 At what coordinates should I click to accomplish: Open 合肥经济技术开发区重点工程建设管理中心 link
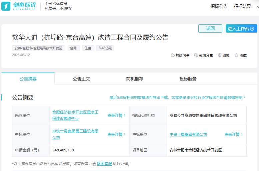pos(75,115)
